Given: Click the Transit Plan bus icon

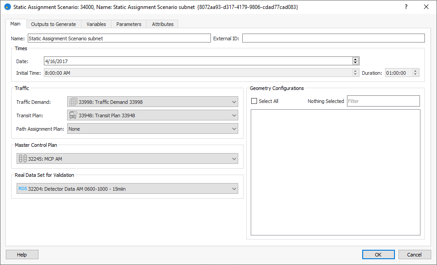Looking at the screenshot, I should tap(73, 115).
